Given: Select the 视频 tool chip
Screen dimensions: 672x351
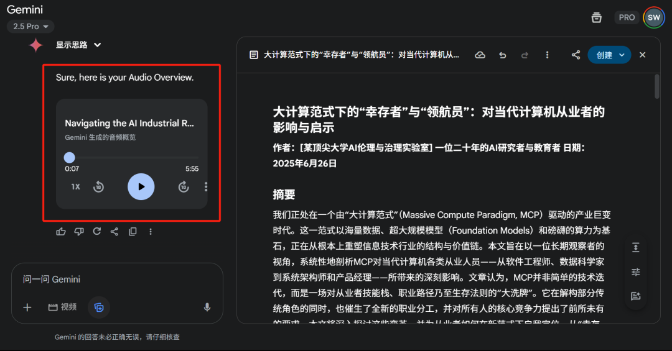Looking at the screenshot, I should pyautogui.click(x=62, y=307).
